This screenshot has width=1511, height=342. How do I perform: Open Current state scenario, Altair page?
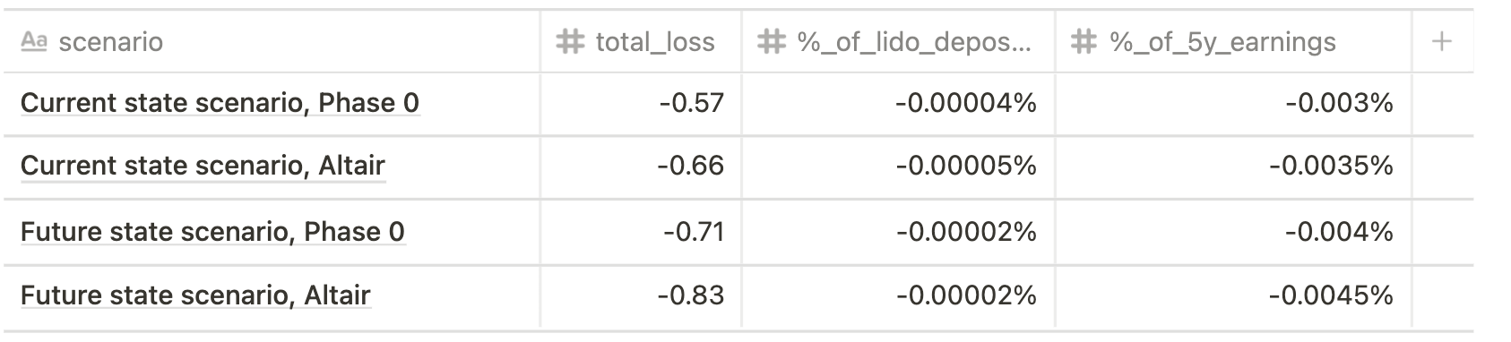(203, 166)
